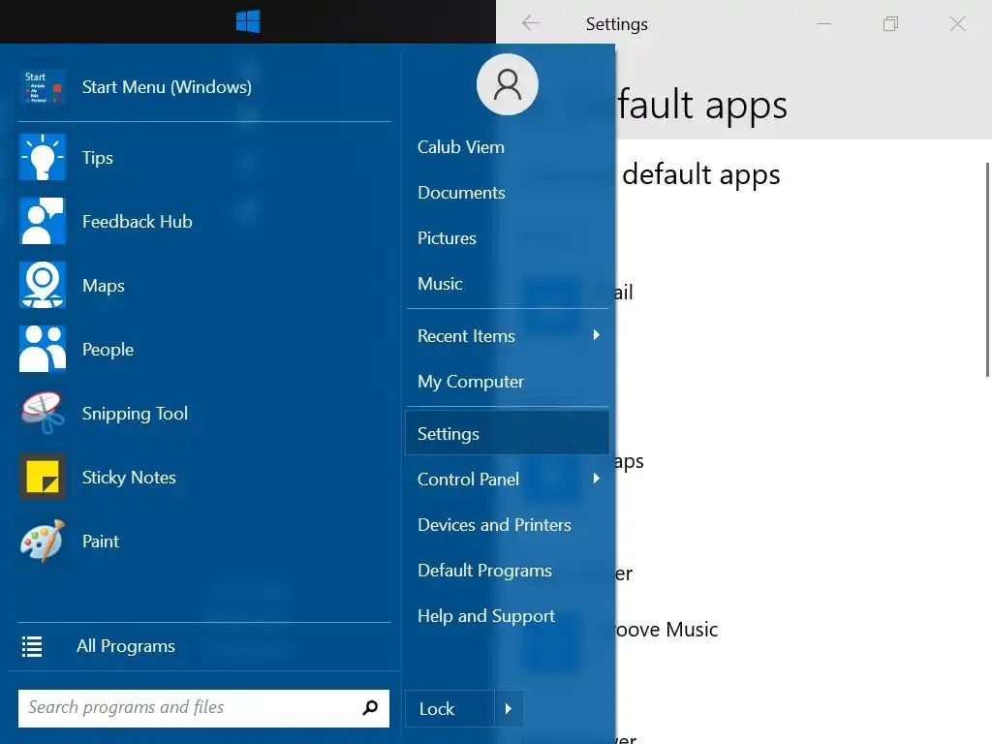
Task: Open My Computer from the menu
Action: click(x=471, y=382)
